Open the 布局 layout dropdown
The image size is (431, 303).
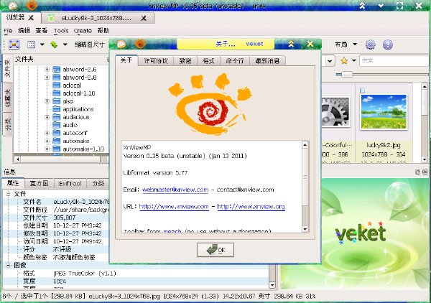pos(346,45)
